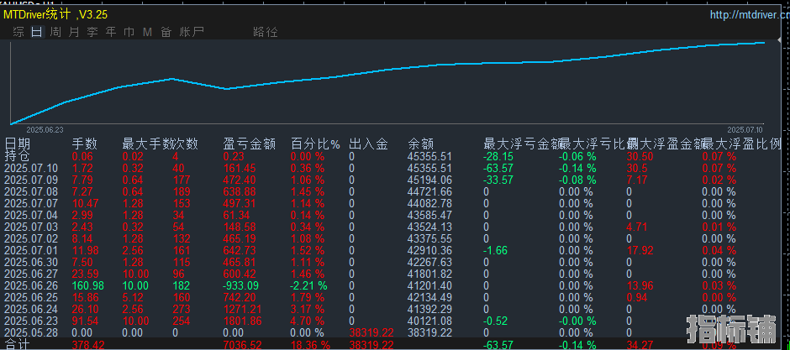The height and width of the screenshot is (350, 790).
Task: Select the 日 daily statistics tab
Action: pyautogui.click(x=37, y=32)
